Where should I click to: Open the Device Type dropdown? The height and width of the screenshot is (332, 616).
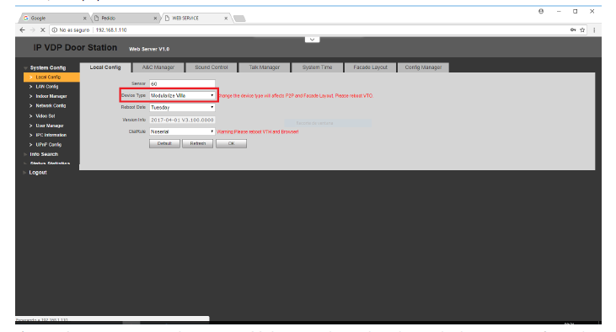[182, 95]
